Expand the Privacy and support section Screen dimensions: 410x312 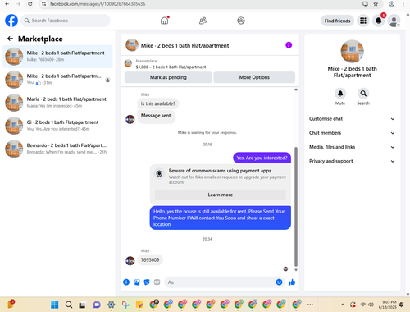click(352, 161)
